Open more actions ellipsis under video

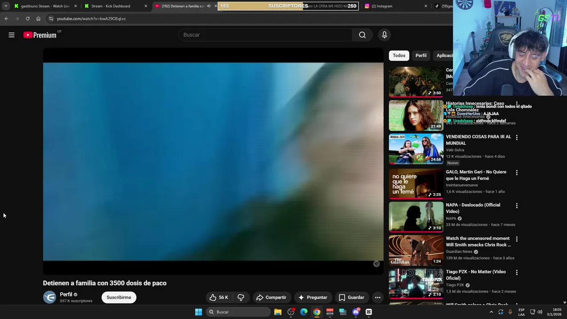pos(377,297)
